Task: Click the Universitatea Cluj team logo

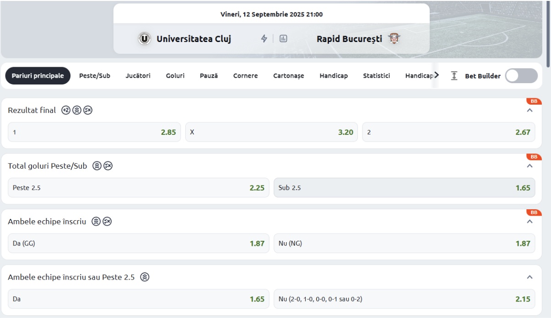Action: pyautogui.click(x=145, y=39)
